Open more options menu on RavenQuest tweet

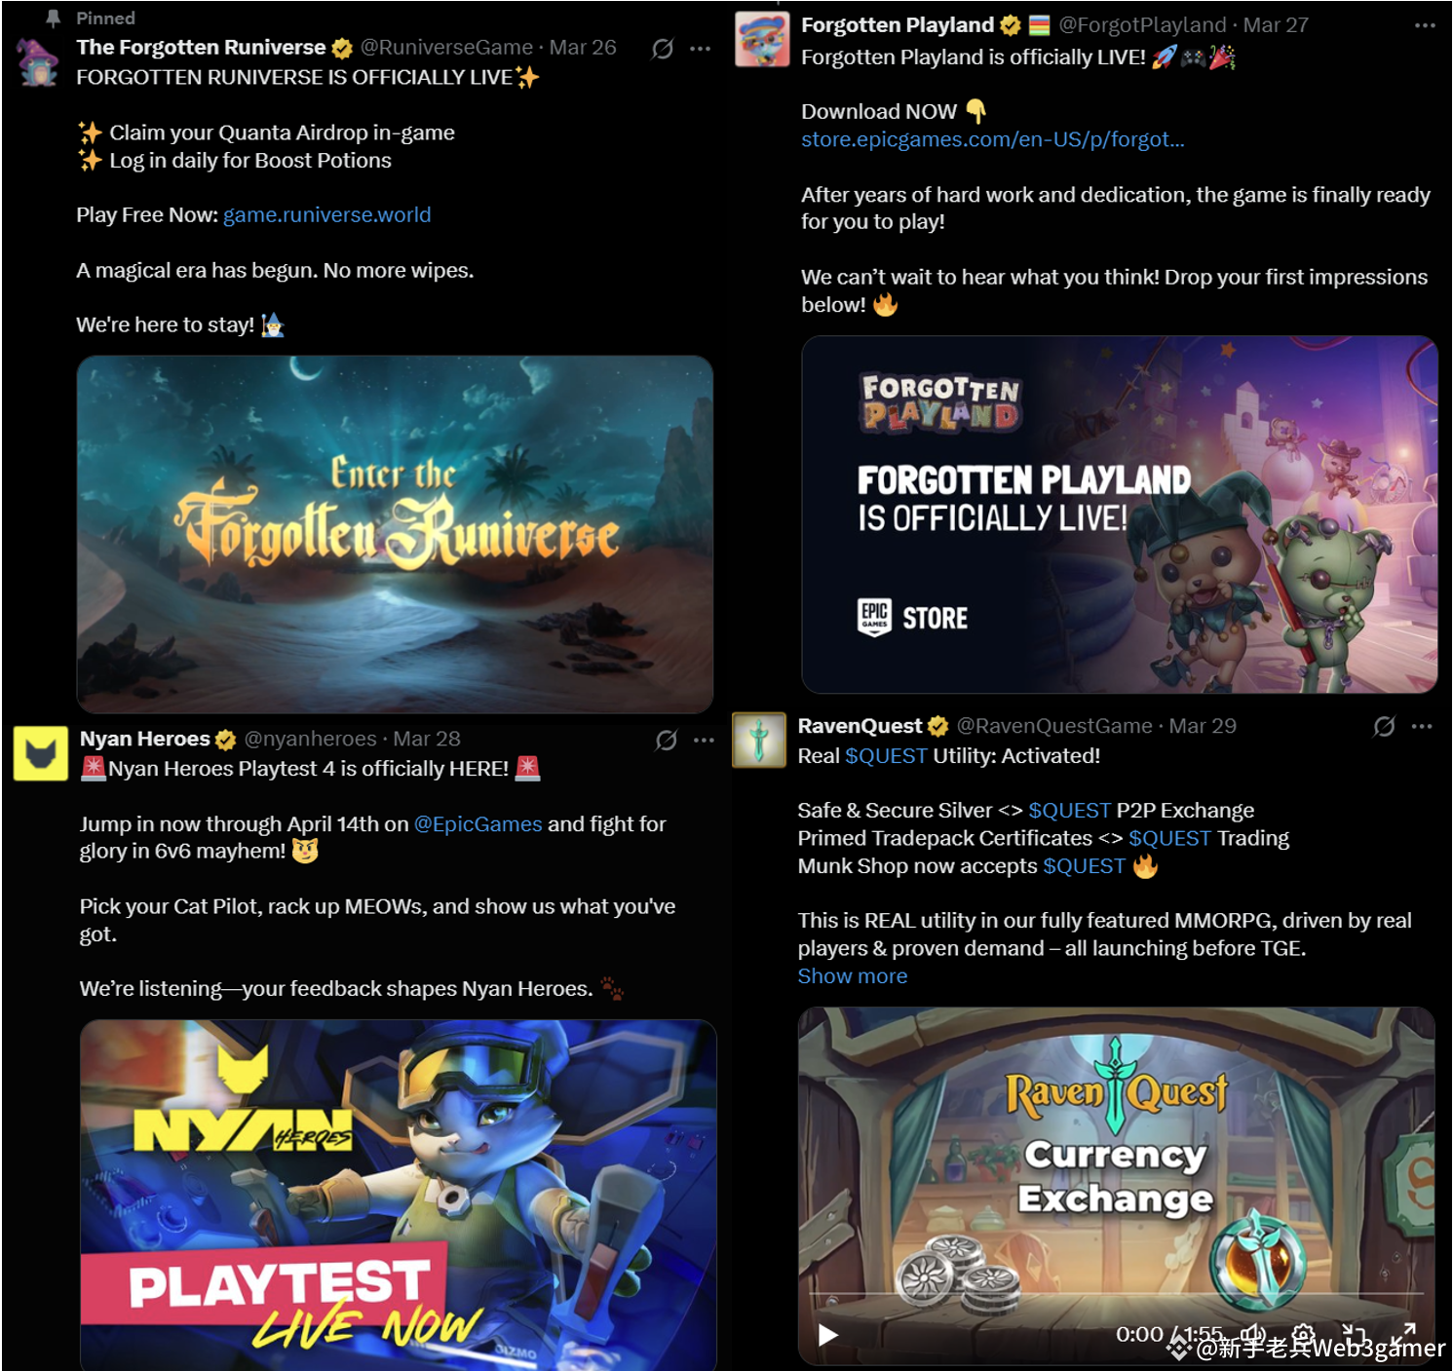tap(1422, 727)
